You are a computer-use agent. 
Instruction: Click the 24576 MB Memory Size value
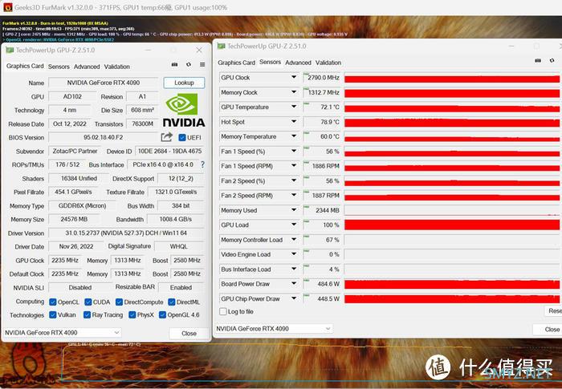(x=74, y=219)
